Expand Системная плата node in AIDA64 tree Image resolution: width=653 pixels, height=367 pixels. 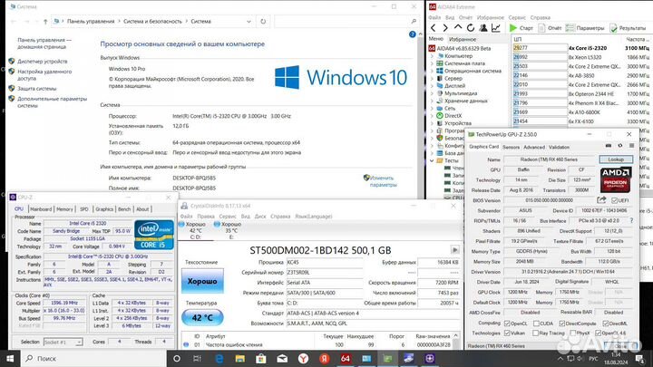click(433, 63)
